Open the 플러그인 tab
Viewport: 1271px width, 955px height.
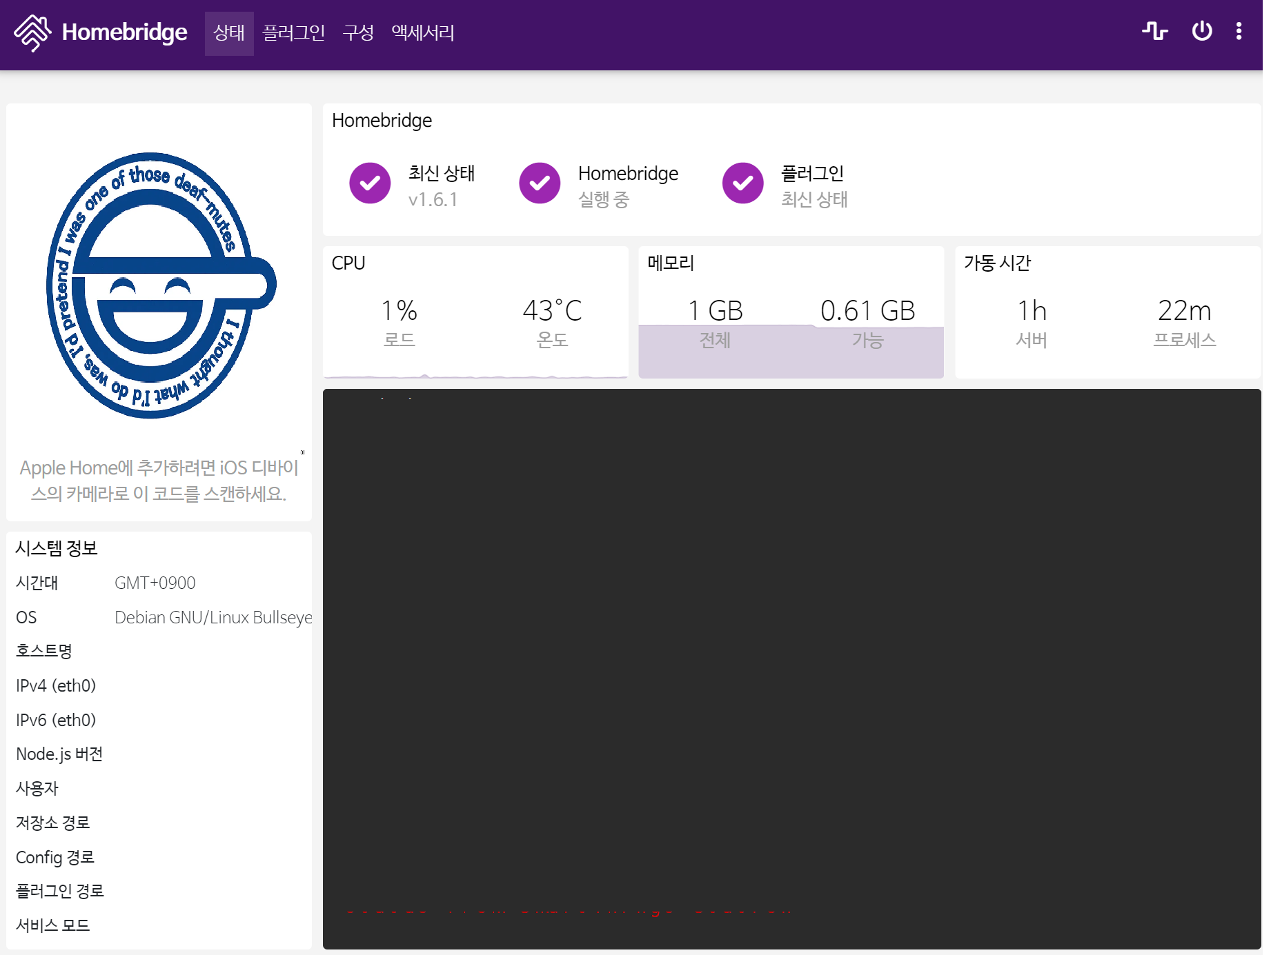coord(293,33)
